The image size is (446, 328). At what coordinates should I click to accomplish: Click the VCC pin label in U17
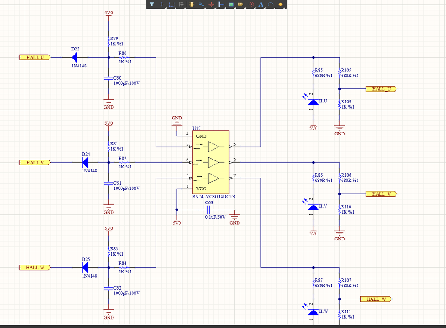(201, 189)
